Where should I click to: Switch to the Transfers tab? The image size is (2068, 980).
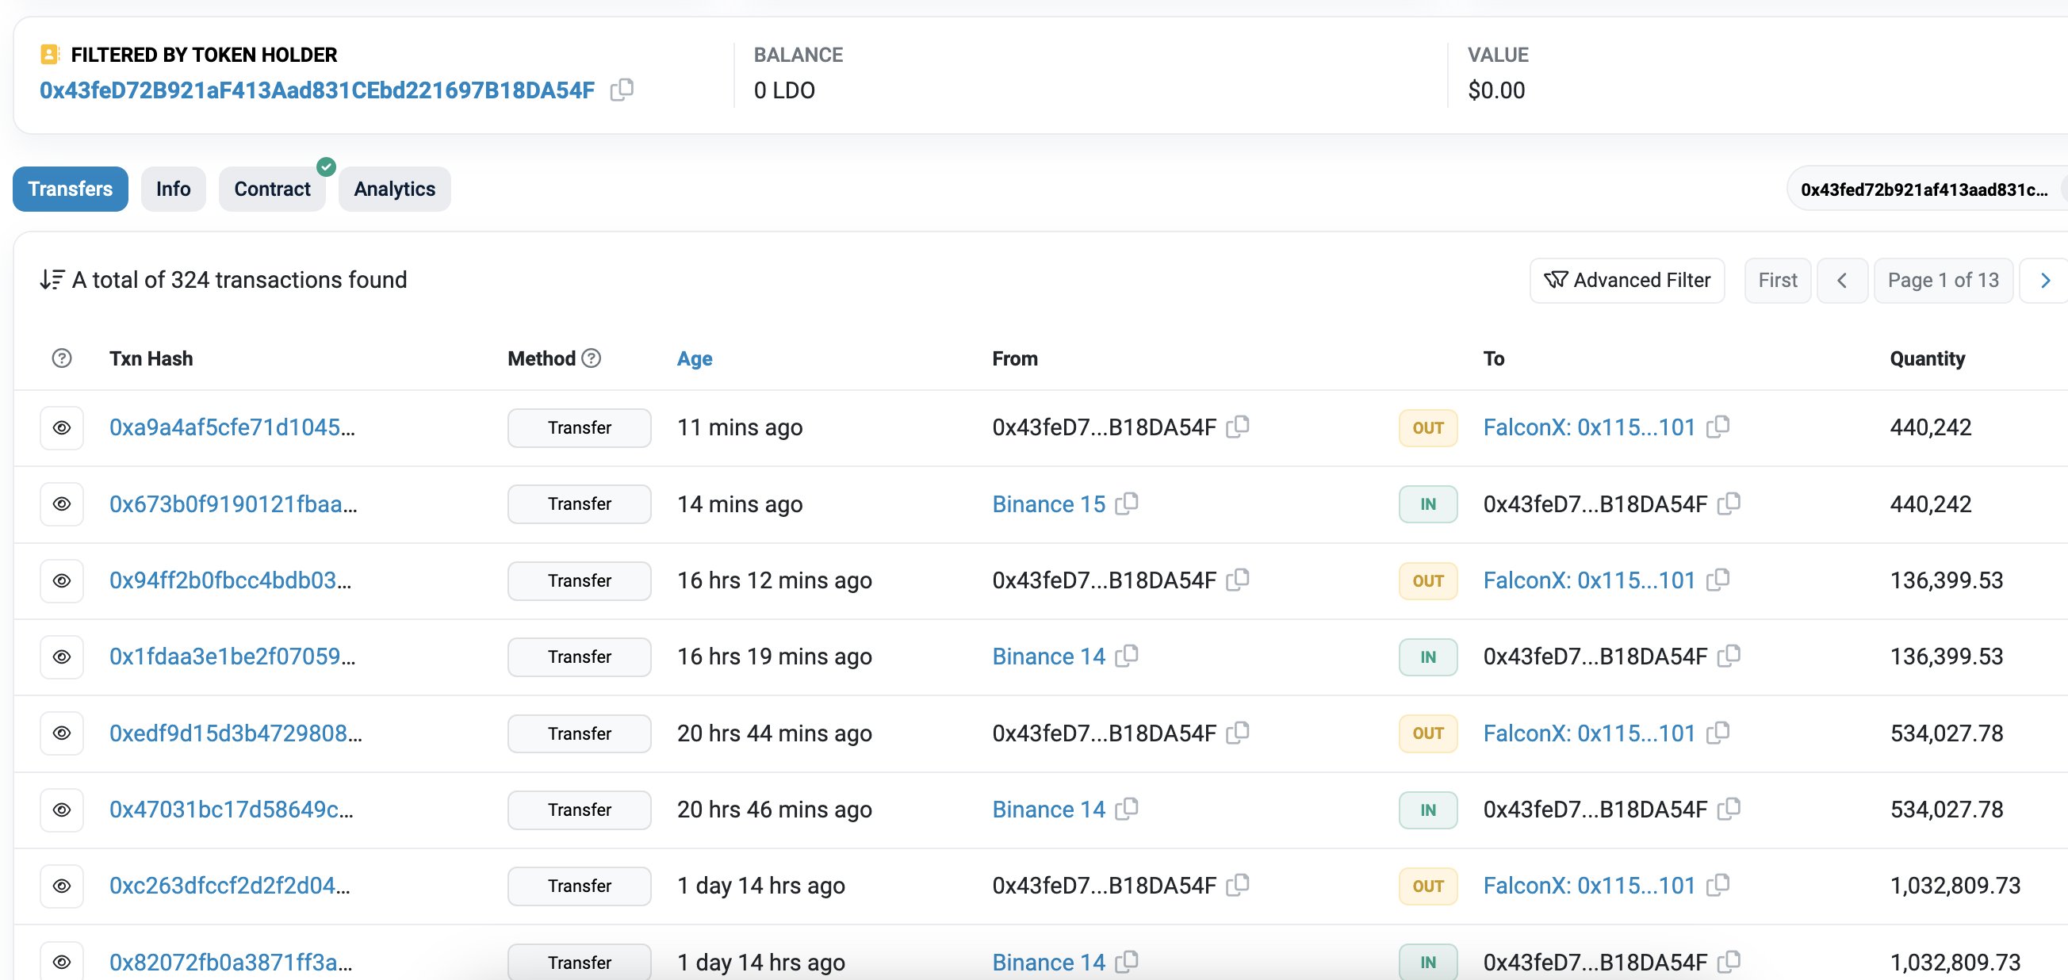point(71,189)
